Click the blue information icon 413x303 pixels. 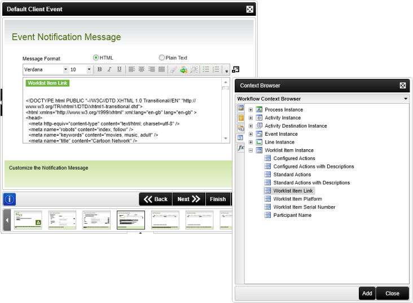point(10,199)
